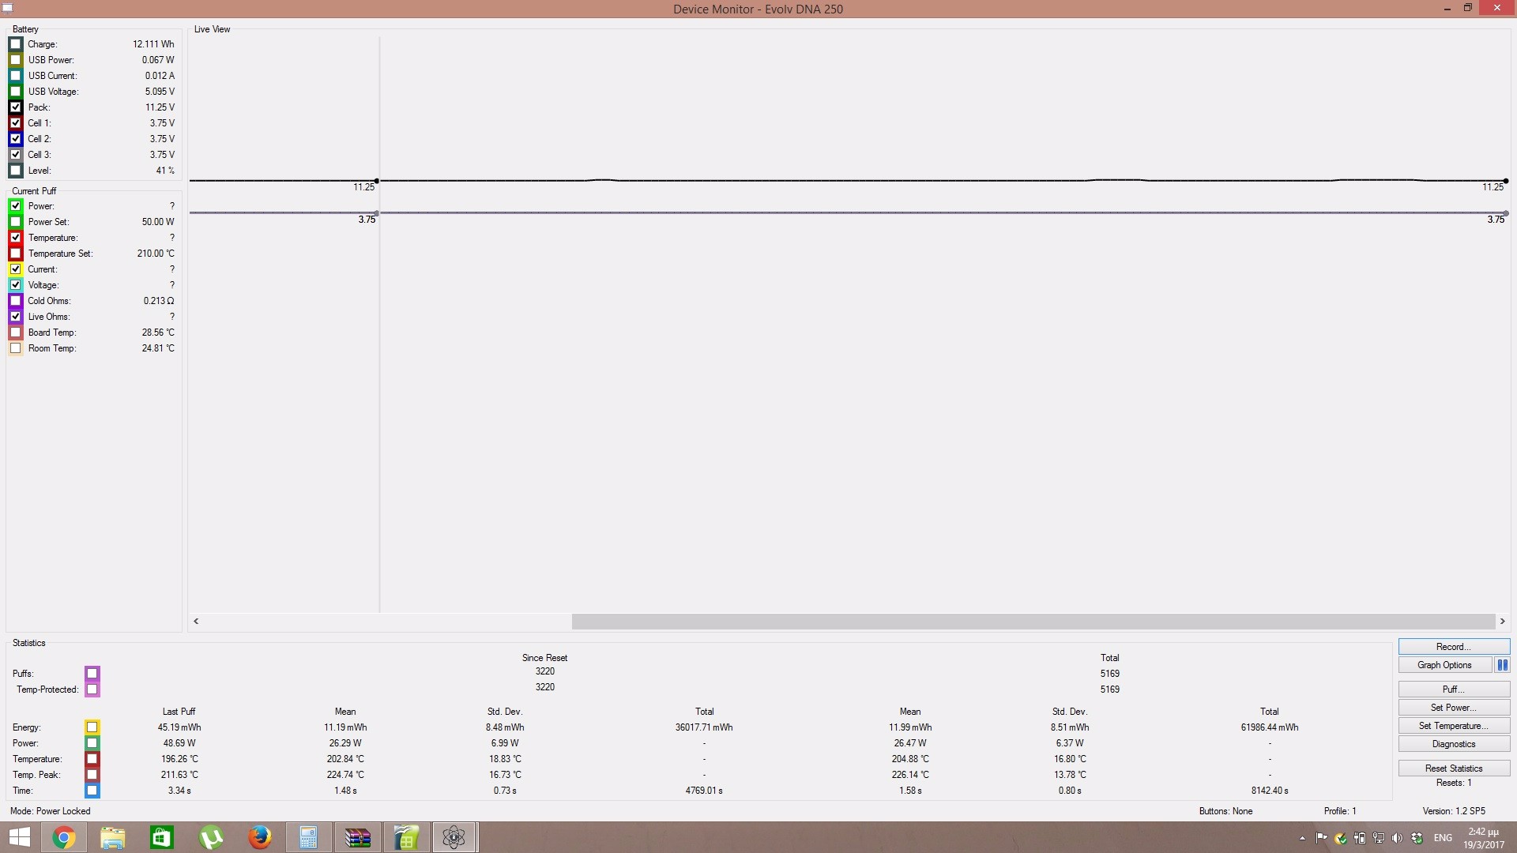Toggle the Energy statistics color box
1517x853 pixels.
[x=92, y=727]
